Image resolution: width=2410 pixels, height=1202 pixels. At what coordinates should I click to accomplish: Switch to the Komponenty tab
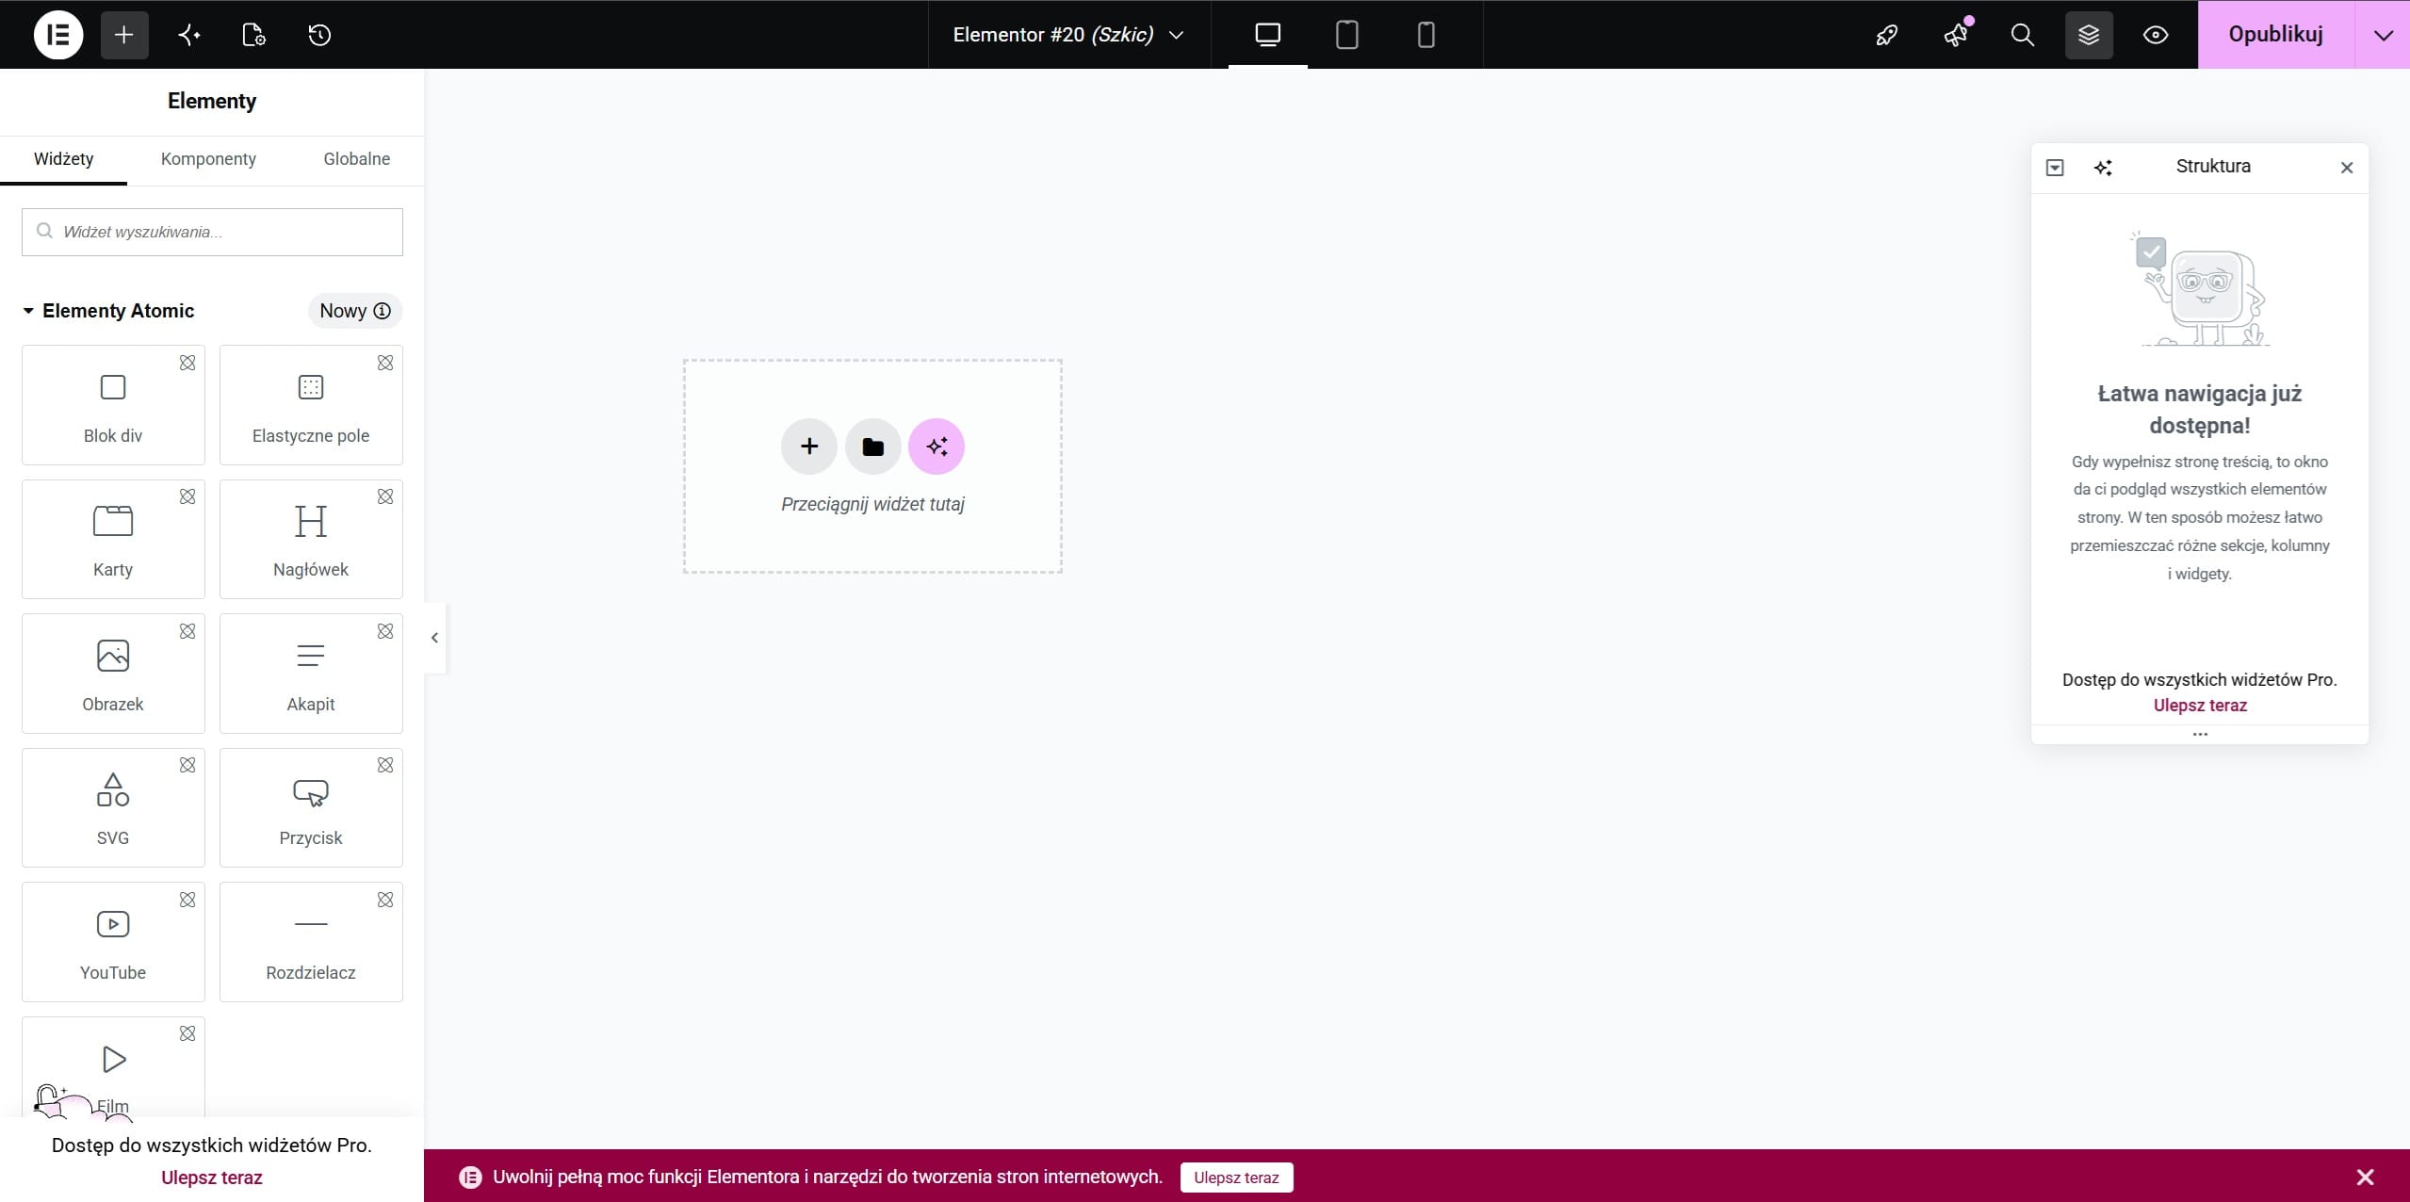(208, 158)
